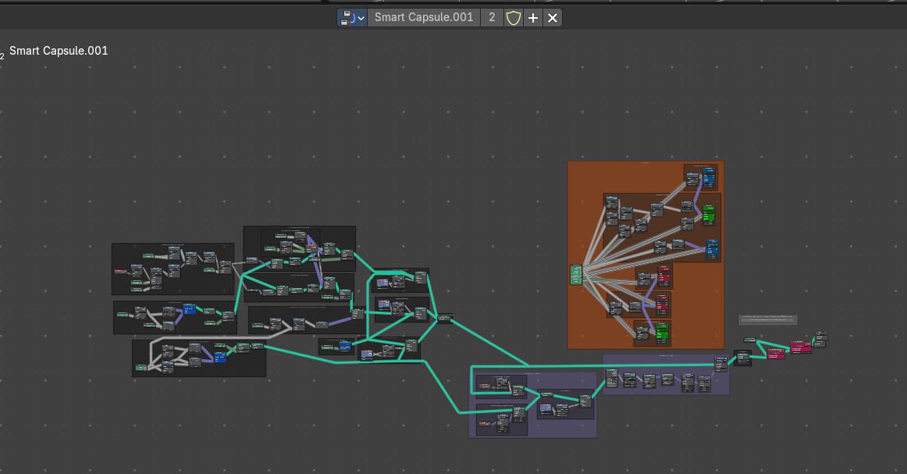The height and width of the screenshot is (474, 907).
Task: Unlink the node tree with X icon
Action: coord(553,17)
